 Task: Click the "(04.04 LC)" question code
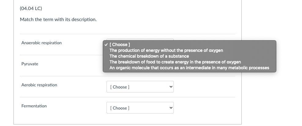tap(31, 9)
